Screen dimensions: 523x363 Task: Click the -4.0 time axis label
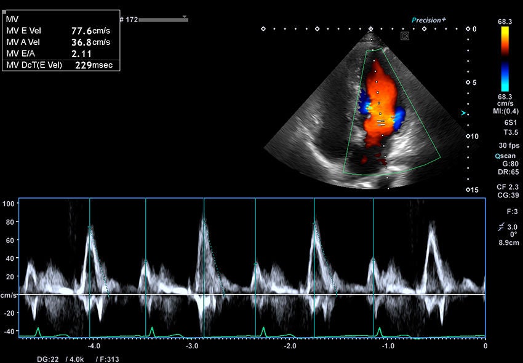pyautogui.click(x=95, y=346)
